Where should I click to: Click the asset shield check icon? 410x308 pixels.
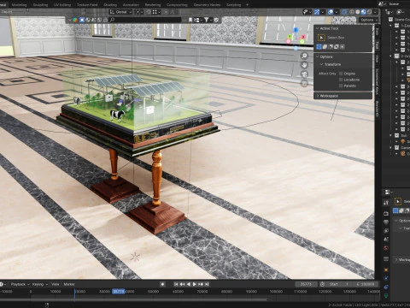[216, 20]
